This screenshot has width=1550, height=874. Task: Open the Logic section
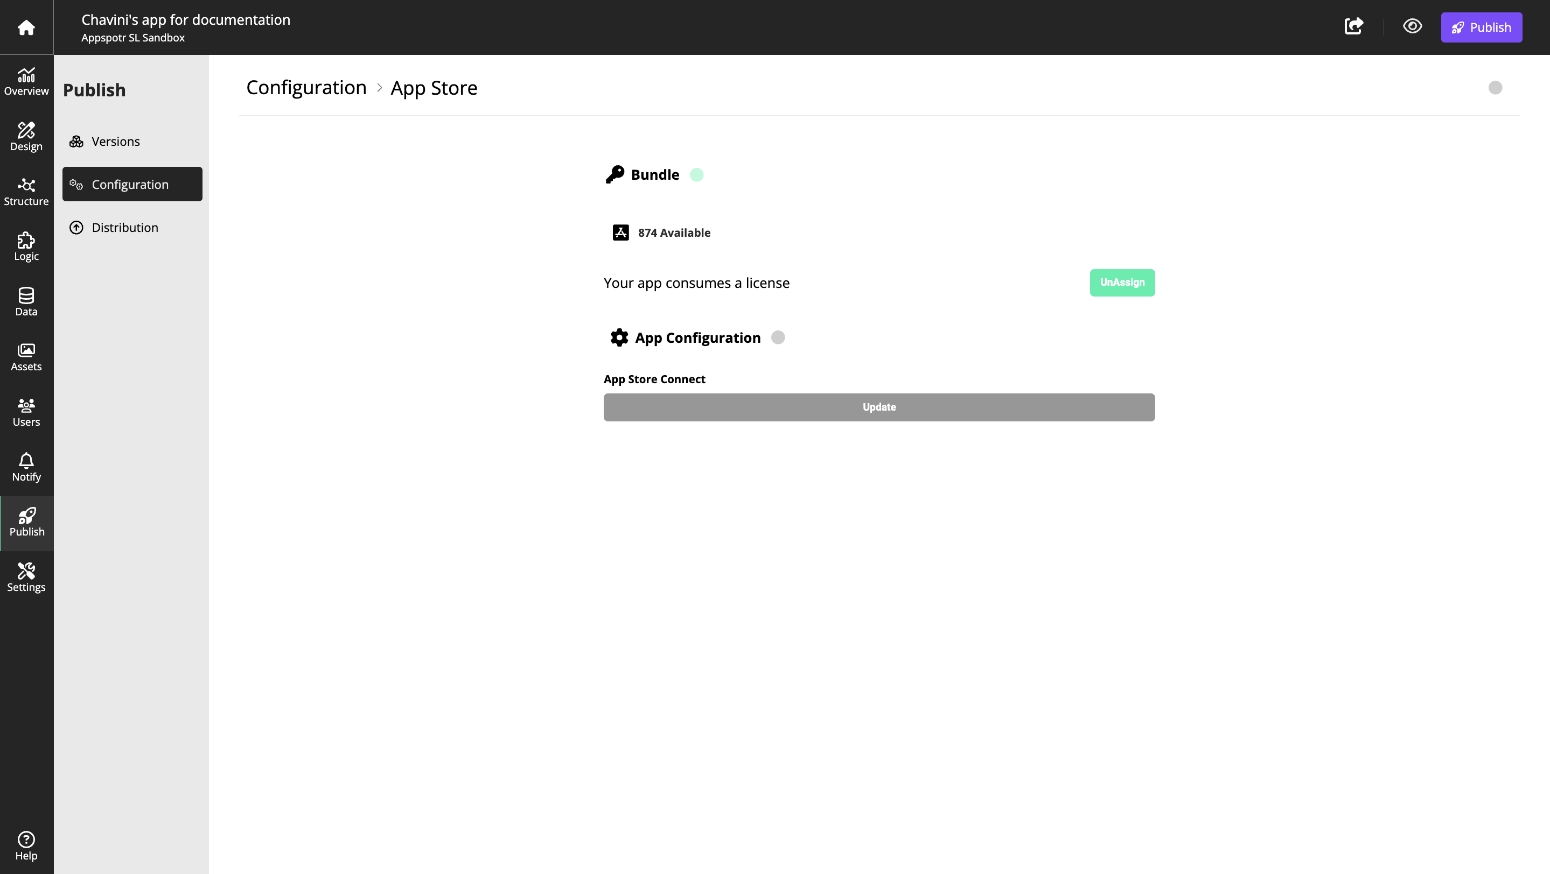(26, 247)
